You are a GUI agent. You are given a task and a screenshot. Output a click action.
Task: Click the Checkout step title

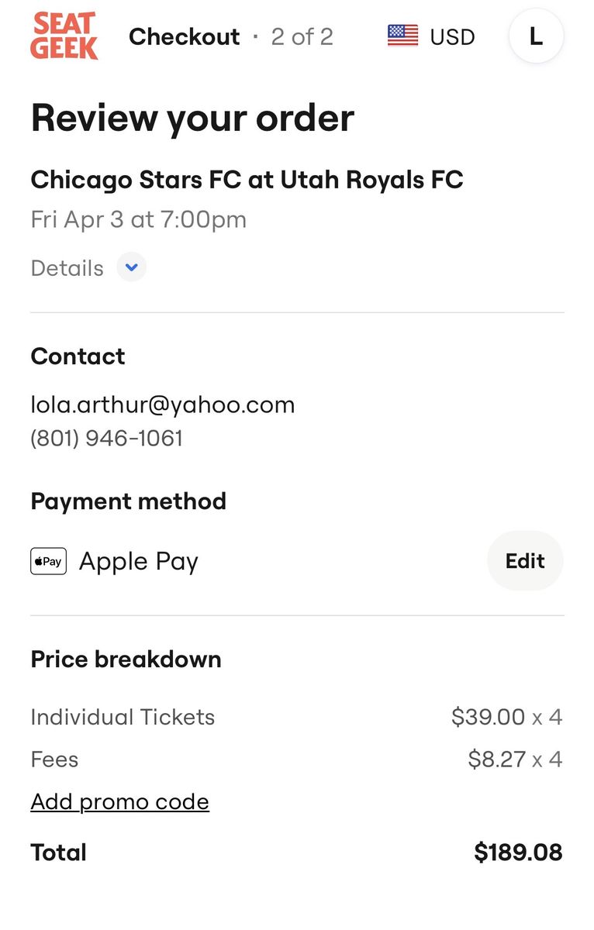(184, 36)
